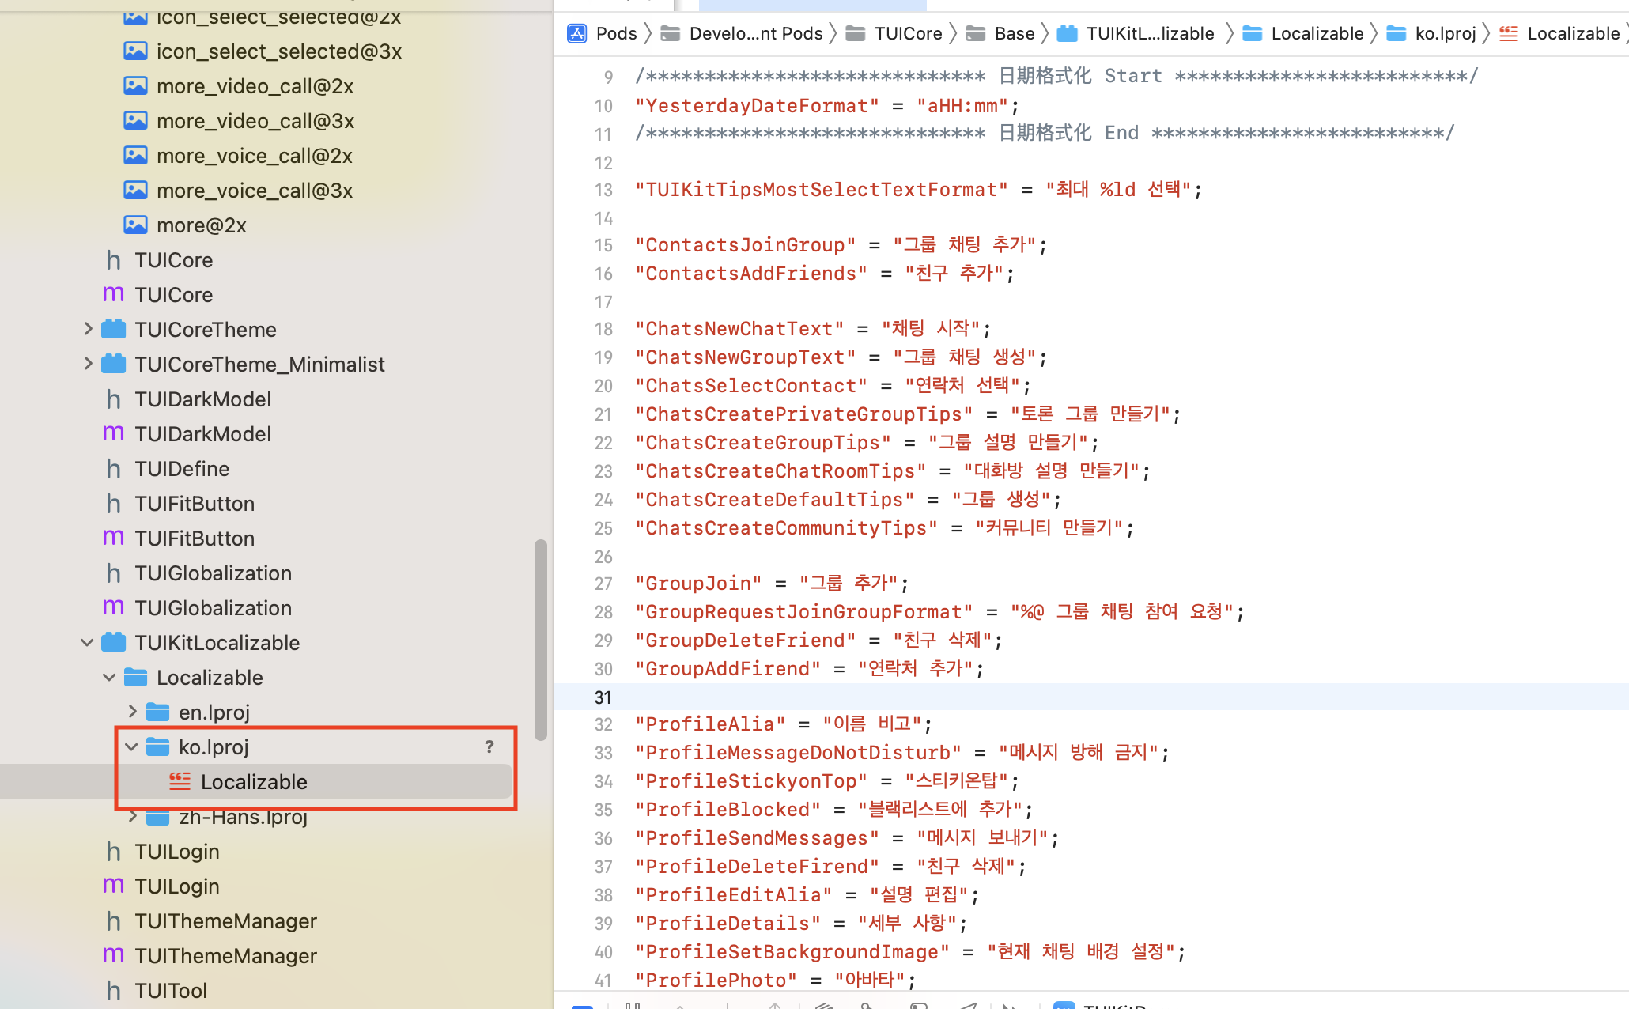Viewport: 1629px width, 1009px height.
Task: Click the TUIKitLocalizable bundle icon in breadcrumb
Action: point(1068,33)
